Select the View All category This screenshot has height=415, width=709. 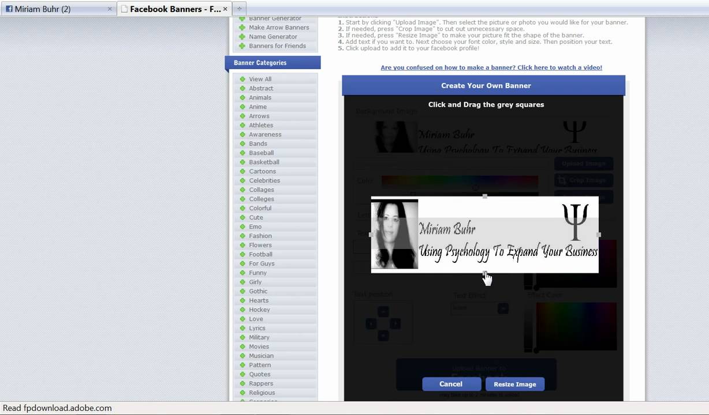[260, 79]
